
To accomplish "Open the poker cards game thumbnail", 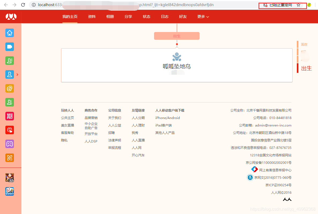I will tap(10, 191).
